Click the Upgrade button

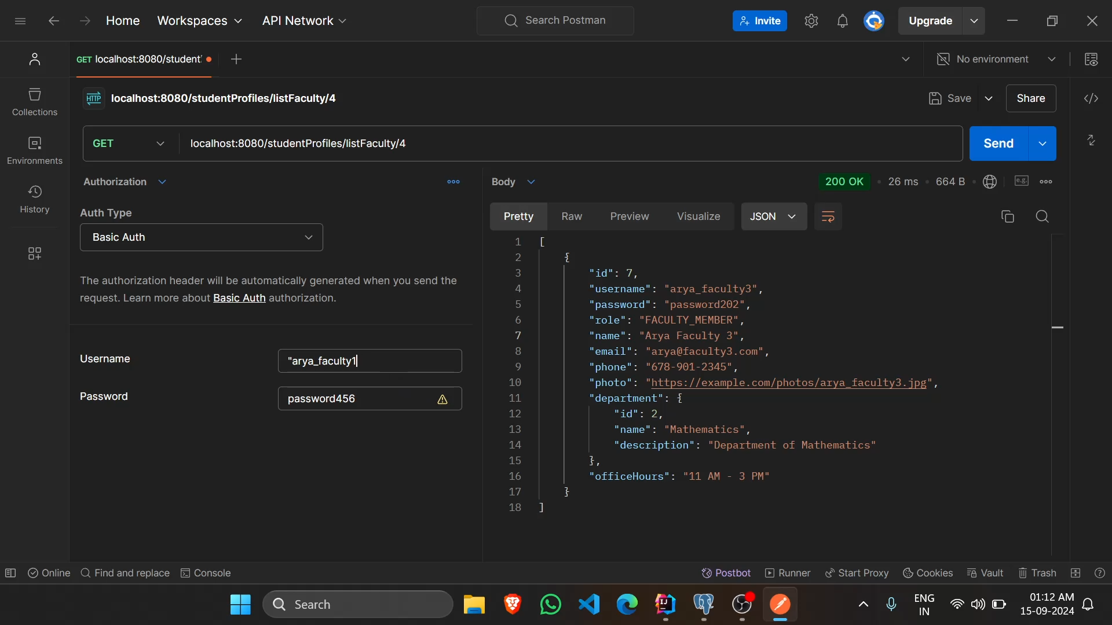pos(930,21)
